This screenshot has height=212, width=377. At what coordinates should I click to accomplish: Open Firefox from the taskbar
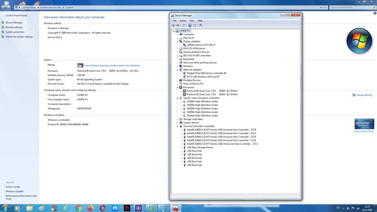pos(90,208)
